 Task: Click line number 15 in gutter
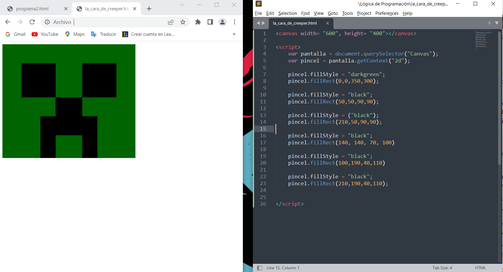point(263,129)
